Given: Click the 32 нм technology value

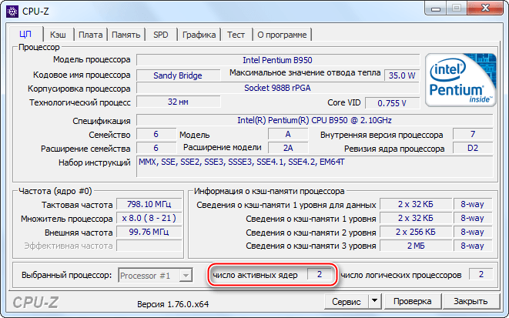Looking at the screenshot, I should [178, 102].
